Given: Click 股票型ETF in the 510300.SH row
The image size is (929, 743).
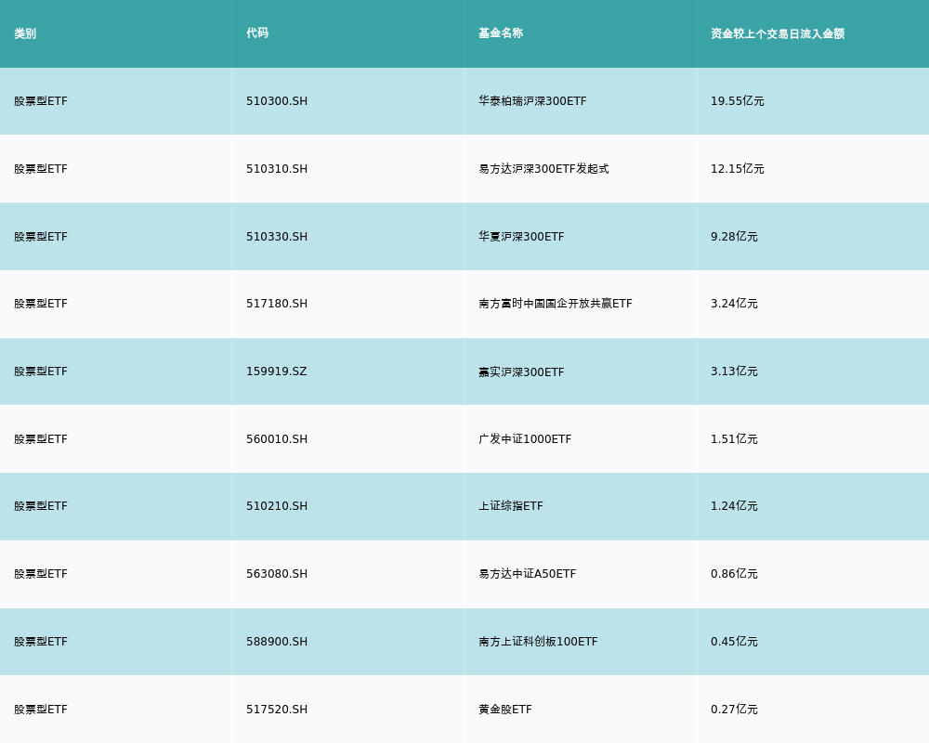Looking at the screenshot, I should [x=41, y=101].
